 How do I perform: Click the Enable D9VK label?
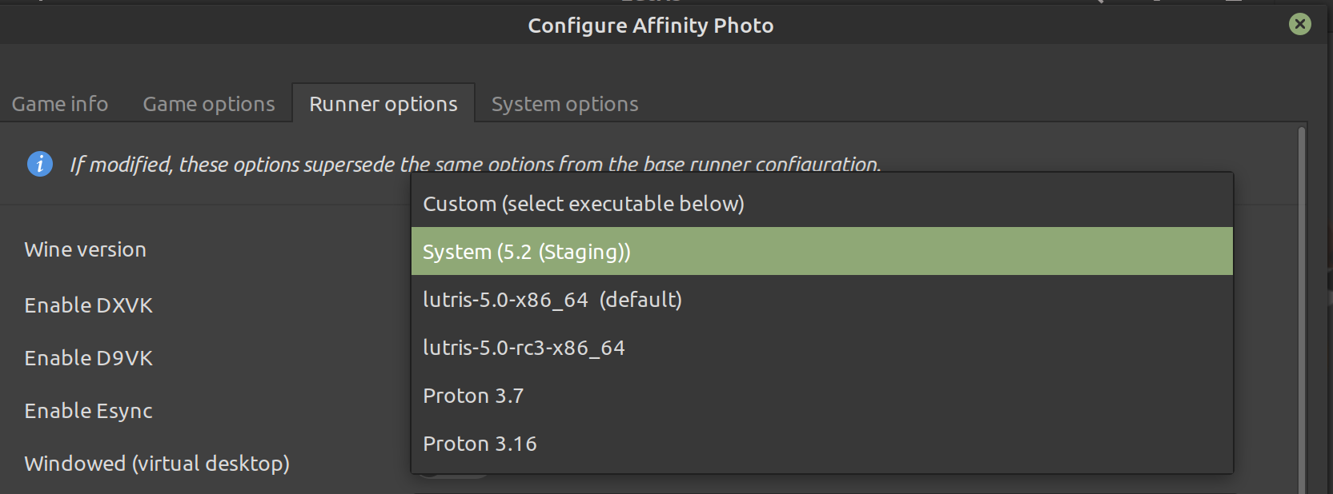click(x=89, y=358)
